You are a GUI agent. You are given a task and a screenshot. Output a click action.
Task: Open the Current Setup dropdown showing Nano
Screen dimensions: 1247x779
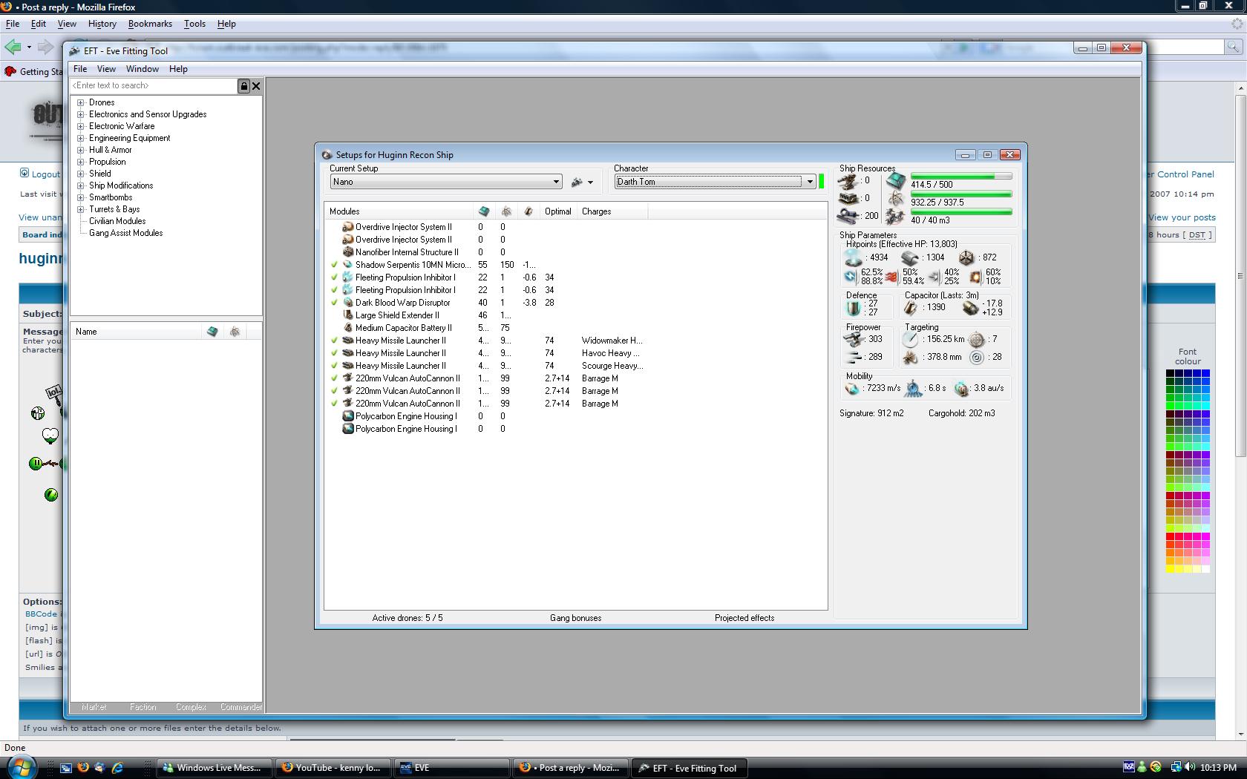(445, 182)
